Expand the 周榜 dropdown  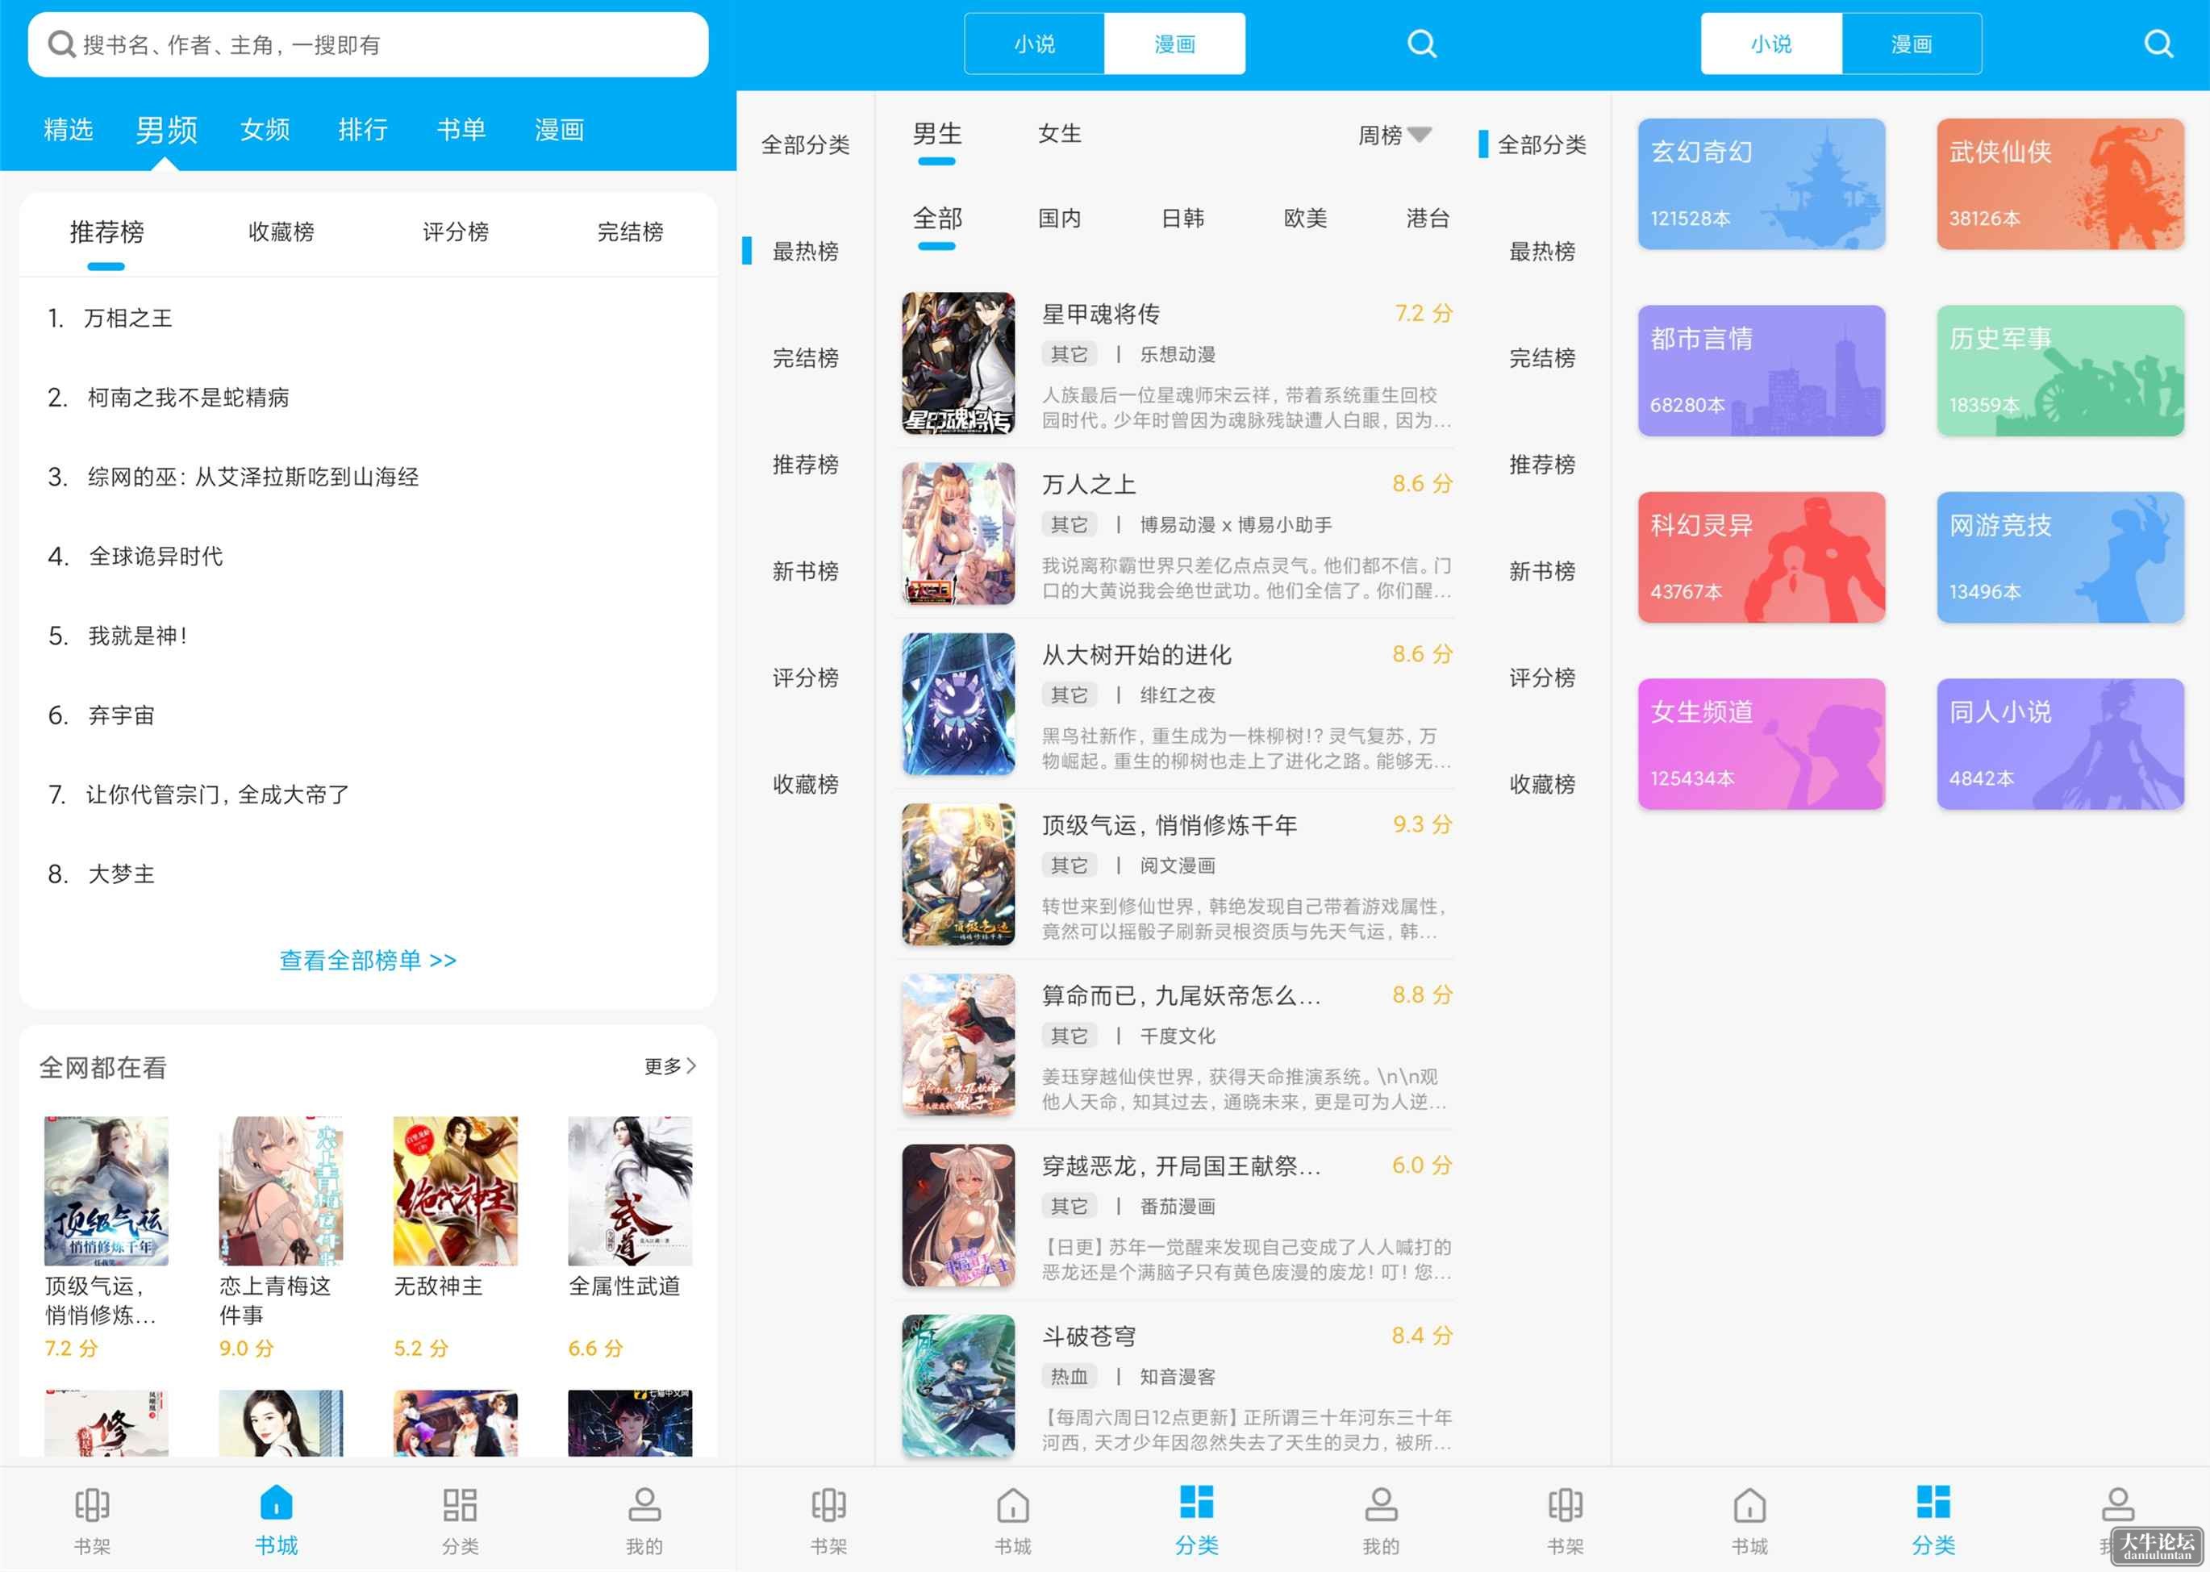point(1394,135)
